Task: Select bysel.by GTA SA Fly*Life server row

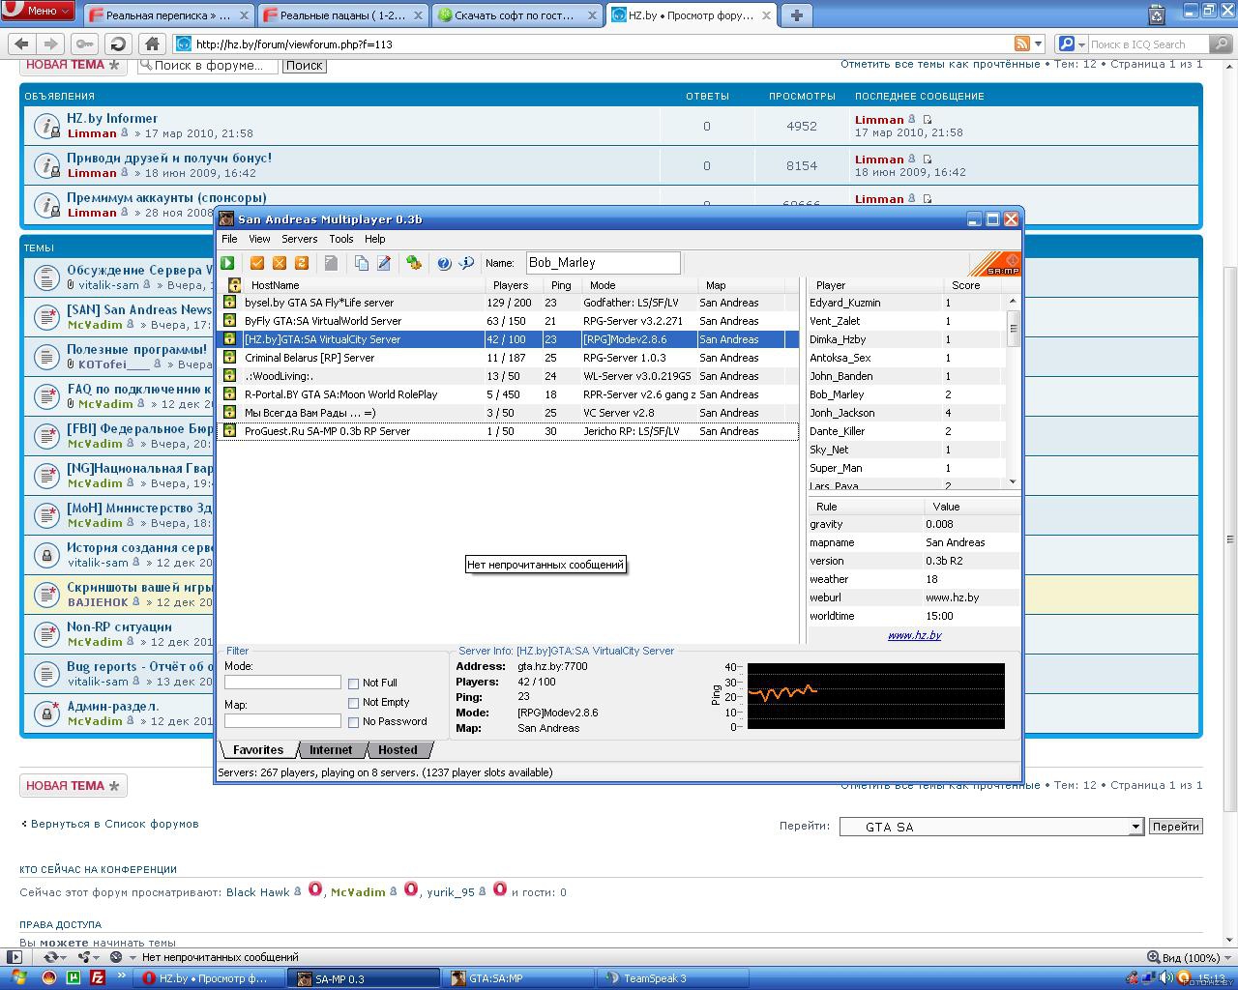Action: (x=510, y=303)
